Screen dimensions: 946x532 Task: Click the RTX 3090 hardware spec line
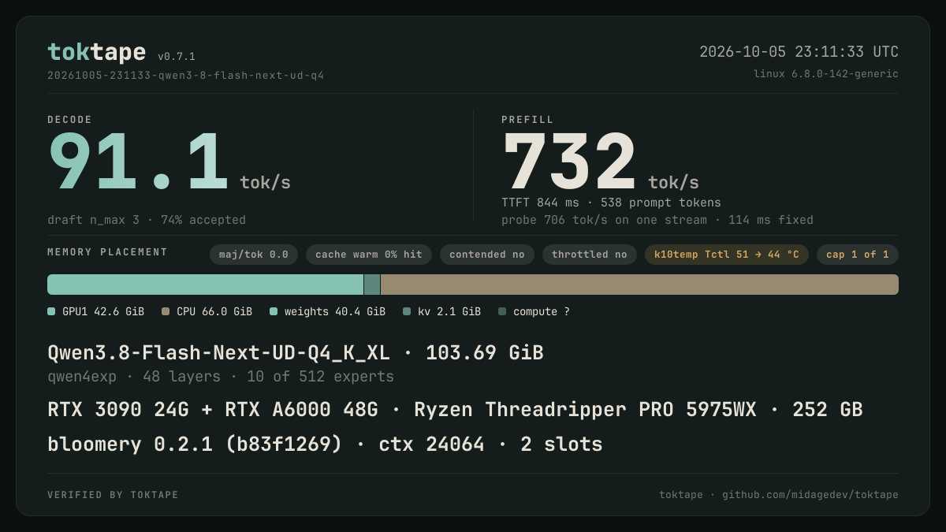tap(455, 410)
